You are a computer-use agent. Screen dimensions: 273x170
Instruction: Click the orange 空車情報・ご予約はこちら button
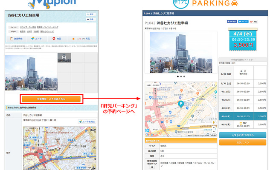click(x=51, y=99)
